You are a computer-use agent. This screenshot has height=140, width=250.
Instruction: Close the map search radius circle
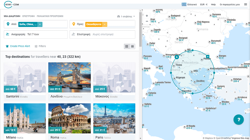[x=208, y=57]
